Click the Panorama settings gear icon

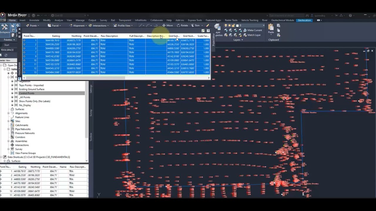click(19, 36)
